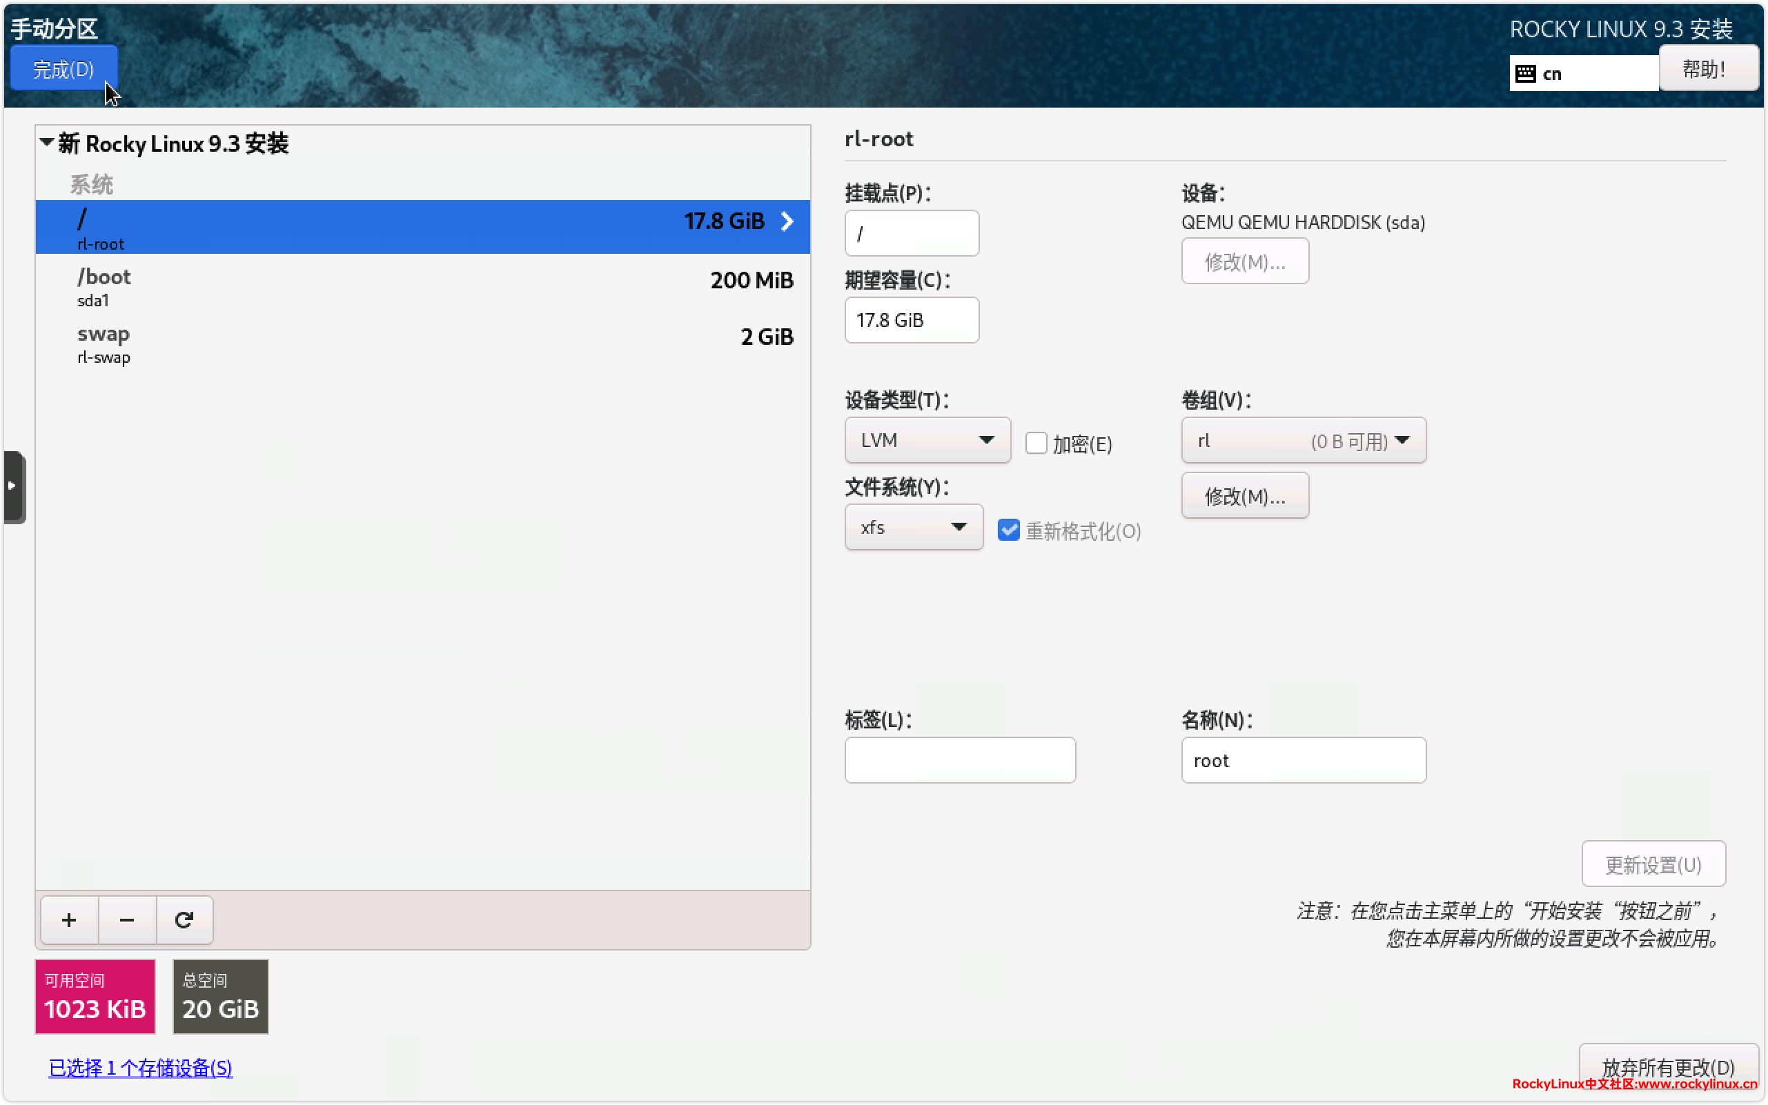
Task: Open the left side panel handle arrow
Action: click(12, 486)
